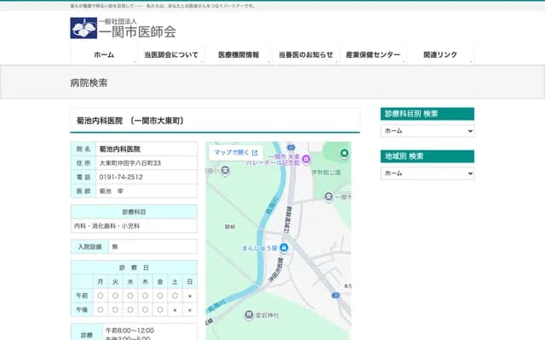The height and width of the screenshot is (340, 545).
Task: Click the phone number 0191-74-2512
Action: coord(121,177)
